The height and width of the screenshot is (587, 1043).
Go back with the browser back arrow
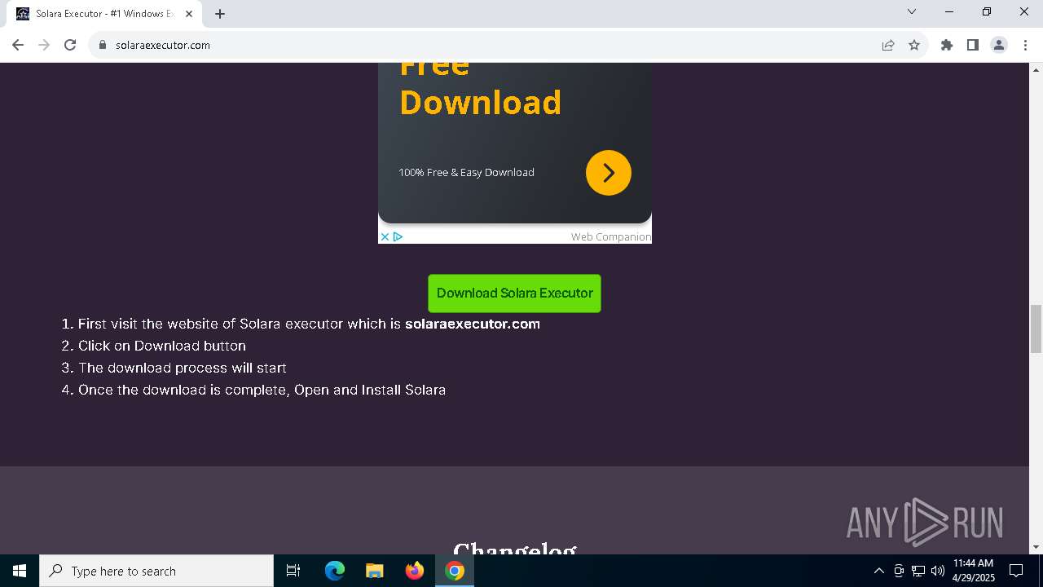18,45
